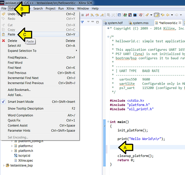Toggle the highlighted mark occurrences pen button
The image size is (185, 175).
[156, 15]
